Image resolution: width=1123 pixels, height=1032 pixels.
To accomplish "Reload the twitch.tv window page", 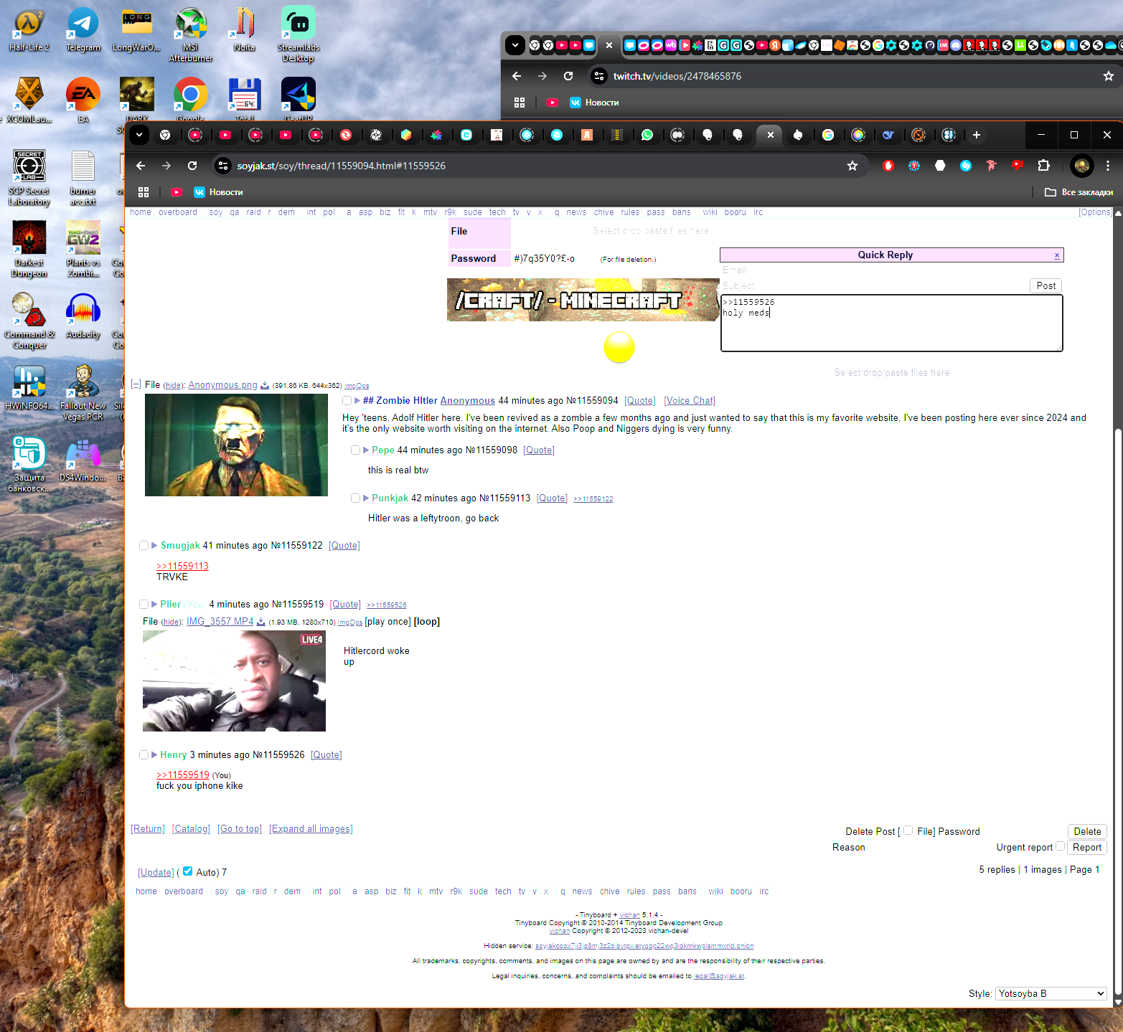I will click(568, 76).
